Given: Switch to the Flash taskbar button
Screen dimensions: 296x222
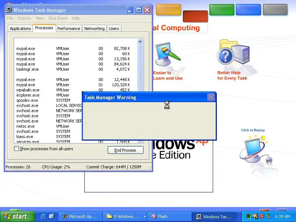Looking at the screenshot, I should [x=169, y=216].
